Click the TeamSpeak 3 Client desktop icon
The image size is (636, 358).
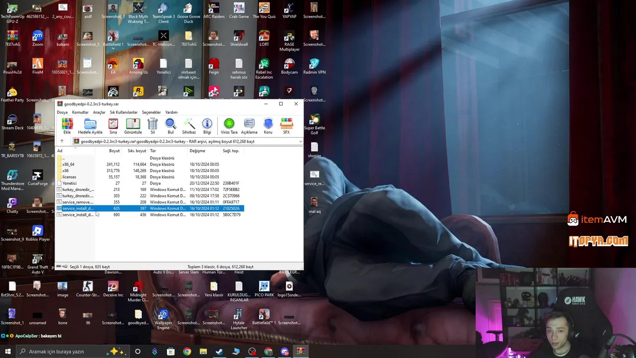pyautogui.click(x=163, y=13)
